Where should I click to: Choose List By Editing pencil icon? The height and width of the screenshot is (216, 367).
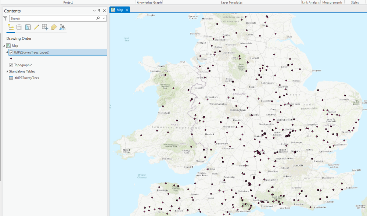pyautogui.click(x=36, y=27)
